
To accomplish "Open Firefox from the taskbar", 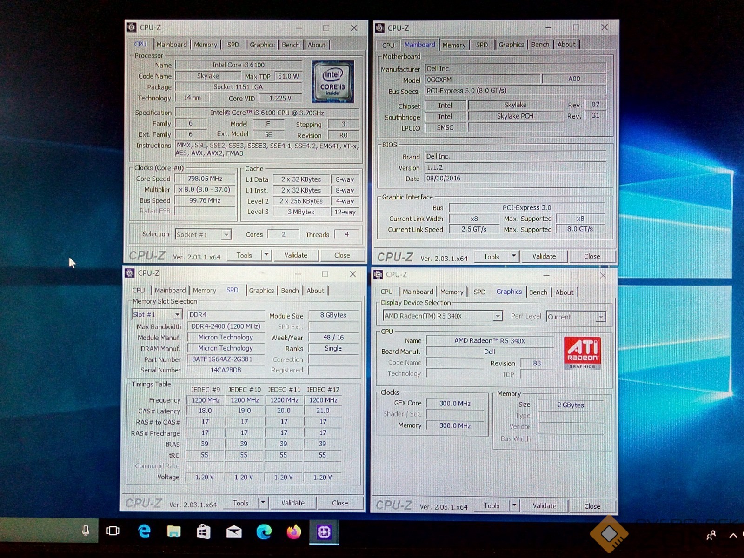I will 294,531.
